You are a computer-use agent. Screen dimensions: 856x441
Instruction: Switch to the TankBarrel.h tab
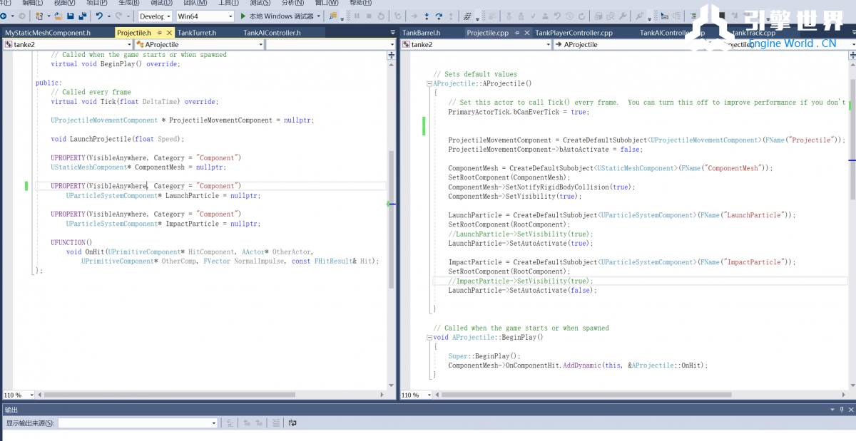coord(422,33)
